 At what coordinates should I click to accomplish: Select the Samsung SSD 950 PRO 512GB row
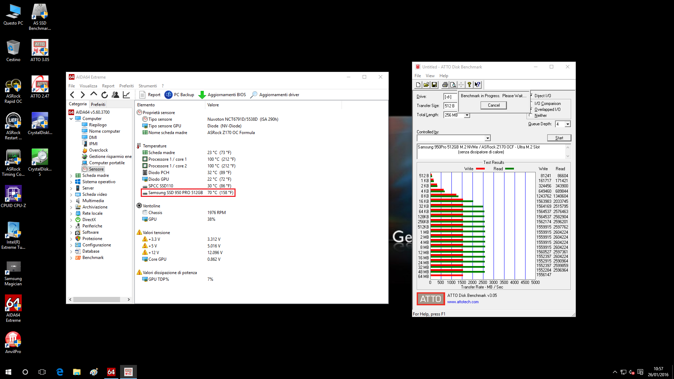click(x=188, y=193)
